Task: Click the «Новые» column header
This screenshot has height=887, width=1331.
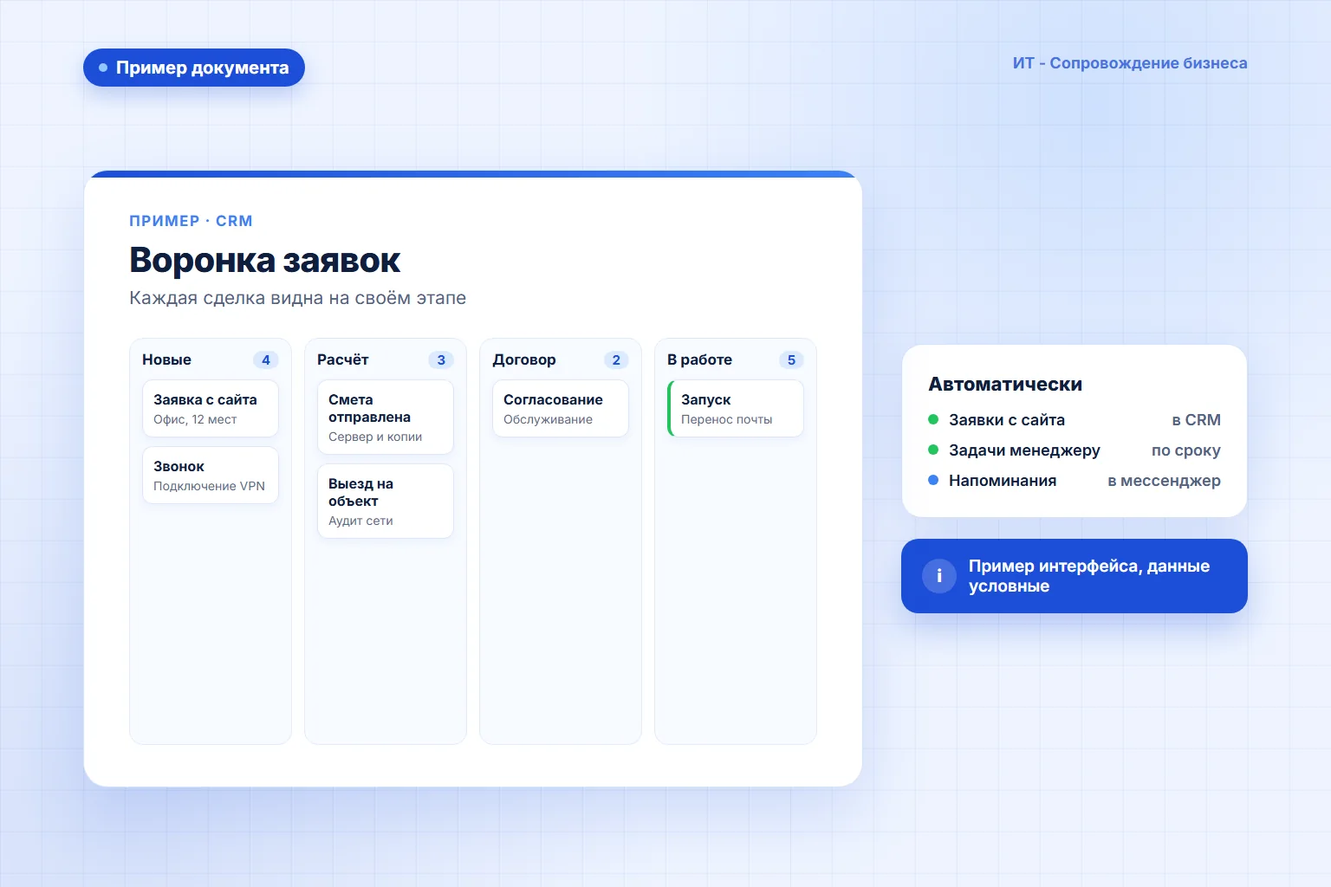Action: click(166, 359)
